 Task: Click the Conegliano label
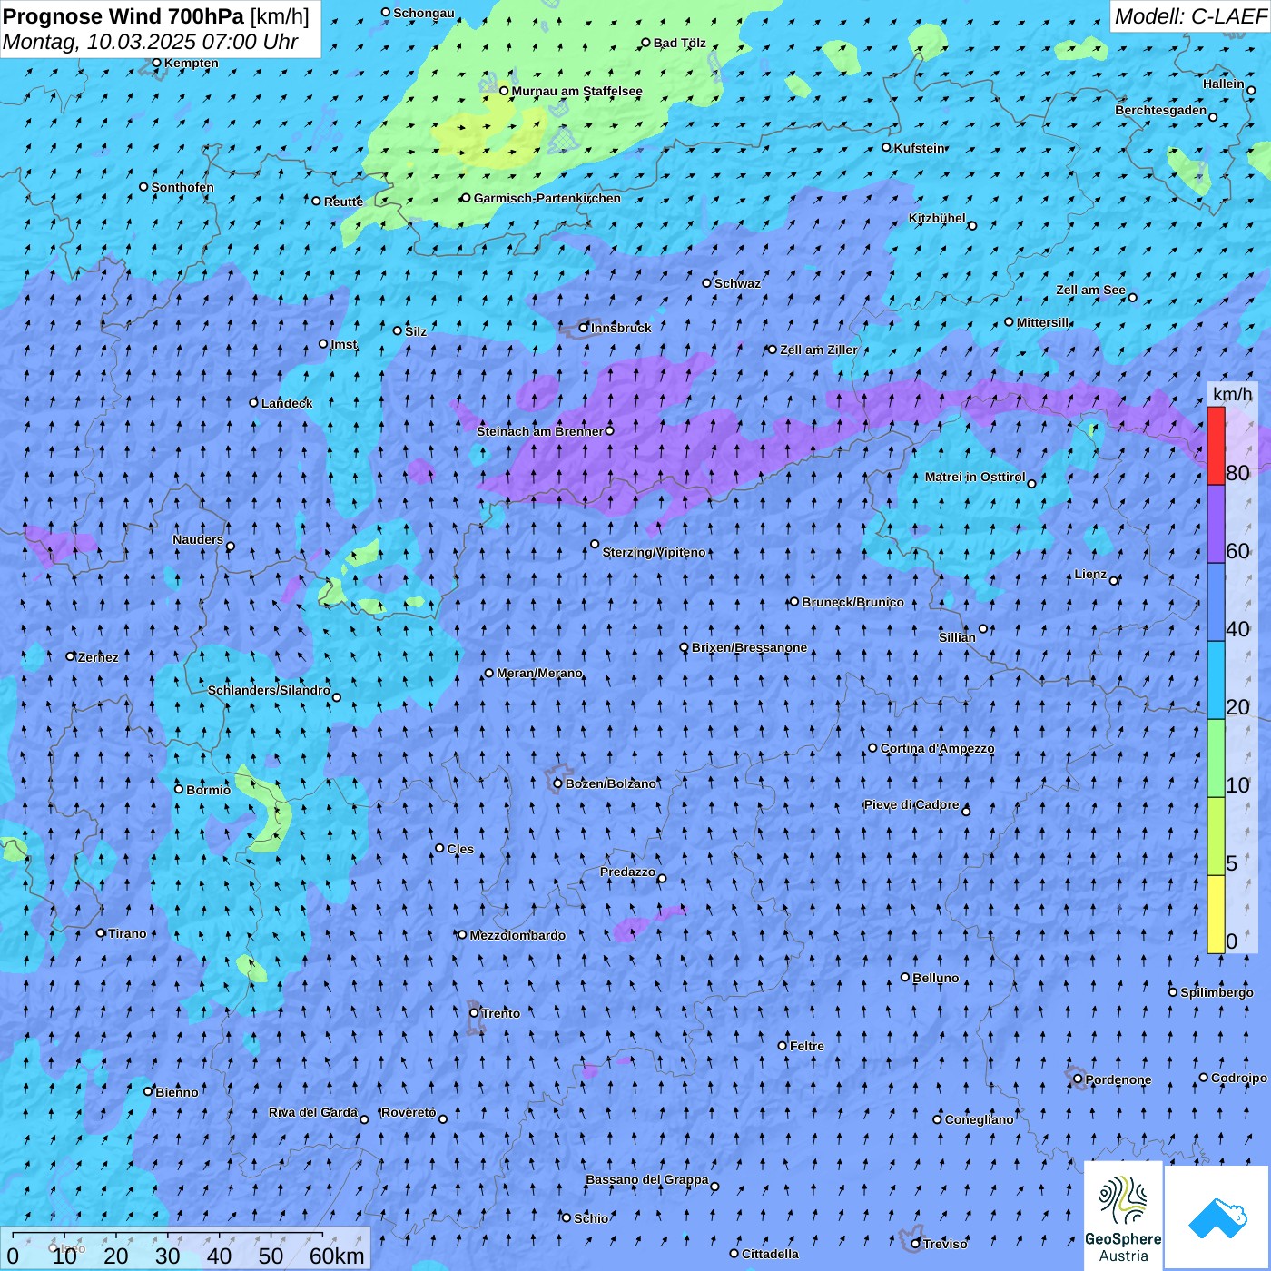coord(980,1119)
